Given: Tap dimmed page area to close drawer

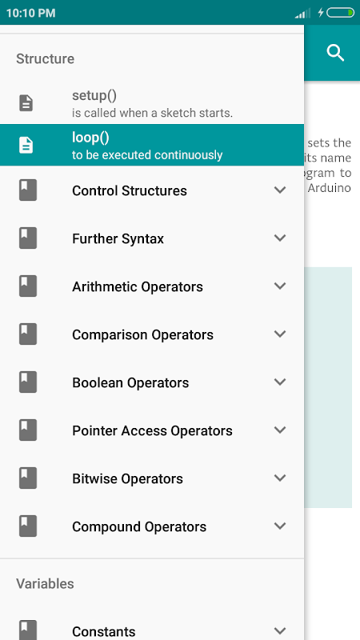Looking at the screenshot, I should pos(332,367).
